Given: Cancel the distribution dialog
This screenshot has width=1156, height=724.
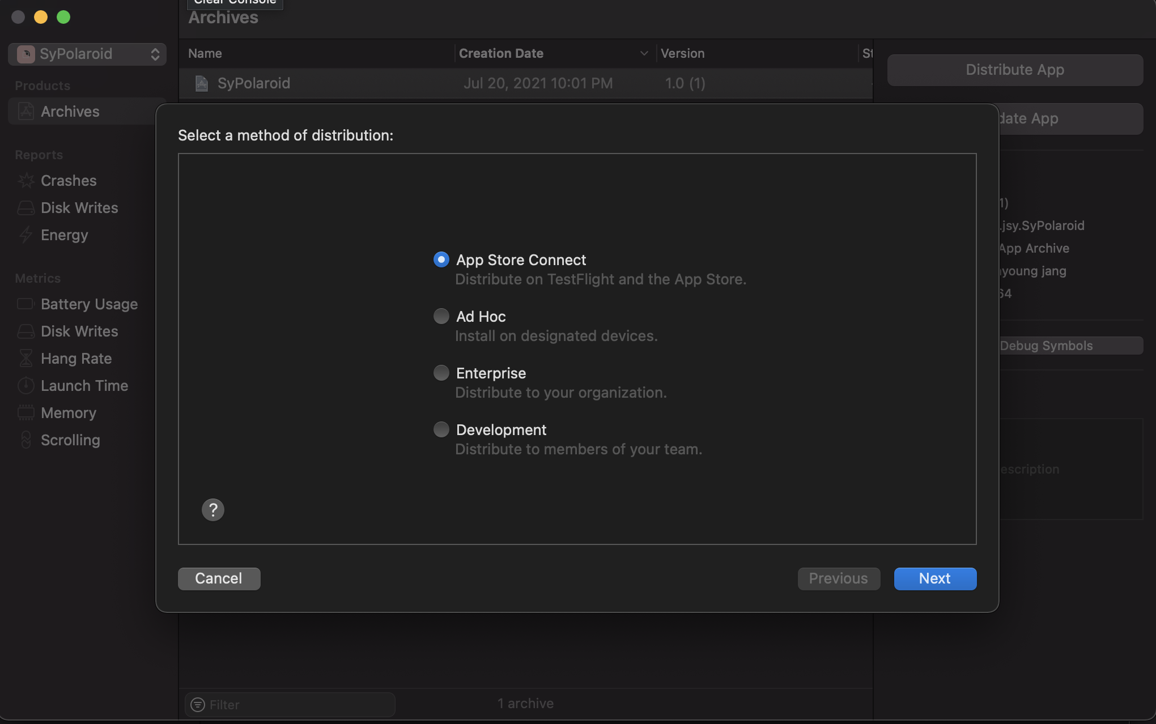Looking at the screenshot, I should [218, 578].
